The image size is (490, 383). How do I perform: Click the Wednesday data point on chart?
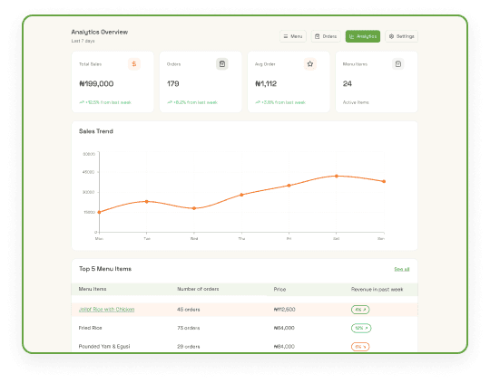tap(194, 208)
